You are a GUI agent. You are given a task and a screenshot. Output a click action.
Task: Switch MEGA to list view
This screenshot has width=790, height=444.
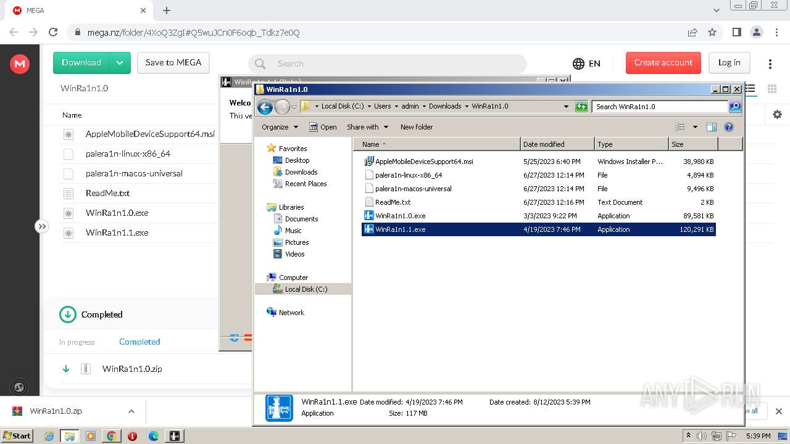pos(750,89)
